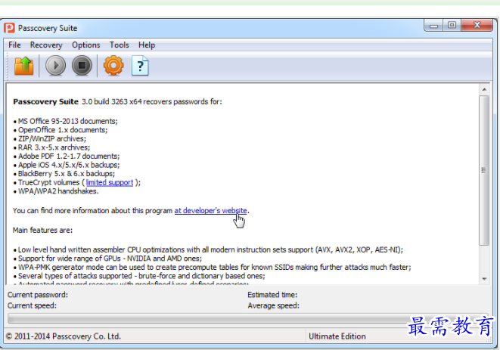Open the Recovery menu

(x=46, y=45)
